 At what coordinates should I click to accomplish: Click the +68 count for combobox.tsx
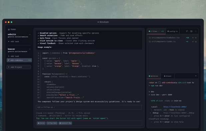click(187, 38)
